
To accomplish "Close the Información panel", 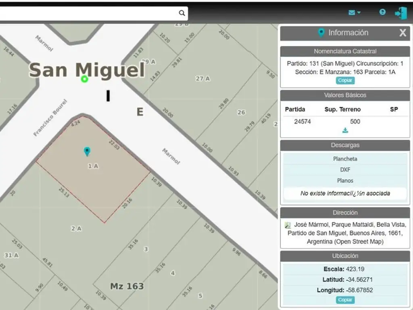I will point(403,33).
